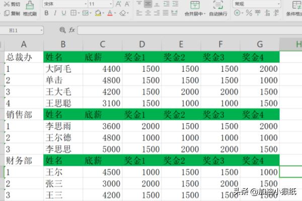Expand the H11 name box dropdown

41,30
